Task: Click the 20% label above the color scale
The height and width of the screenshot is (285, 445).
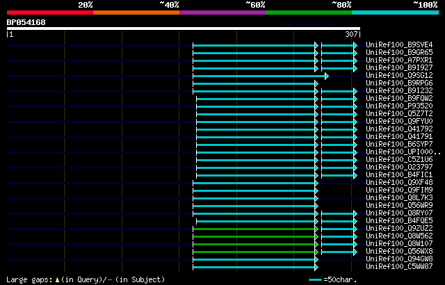Action: (86, 5)
